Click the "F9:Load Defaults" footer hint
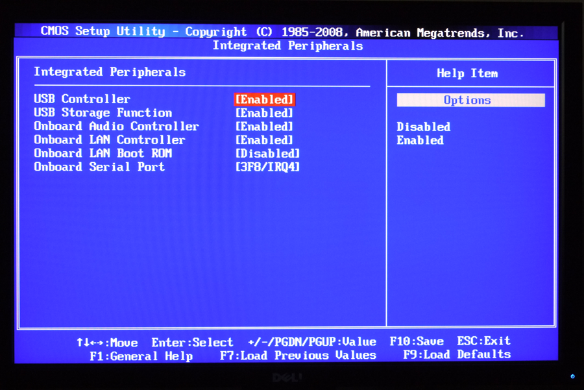This screenshot has width=584, height=390. (457, 354)
